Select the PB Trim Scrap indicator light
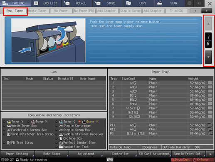215x162 pixels. click(5, 143)
